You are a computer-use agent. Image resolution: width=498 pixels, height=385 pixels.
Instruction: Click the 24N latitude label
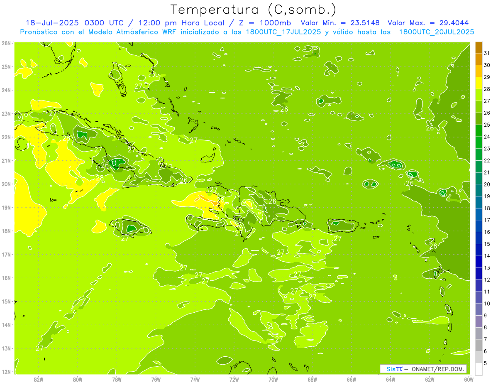click(x=6, y=90)
